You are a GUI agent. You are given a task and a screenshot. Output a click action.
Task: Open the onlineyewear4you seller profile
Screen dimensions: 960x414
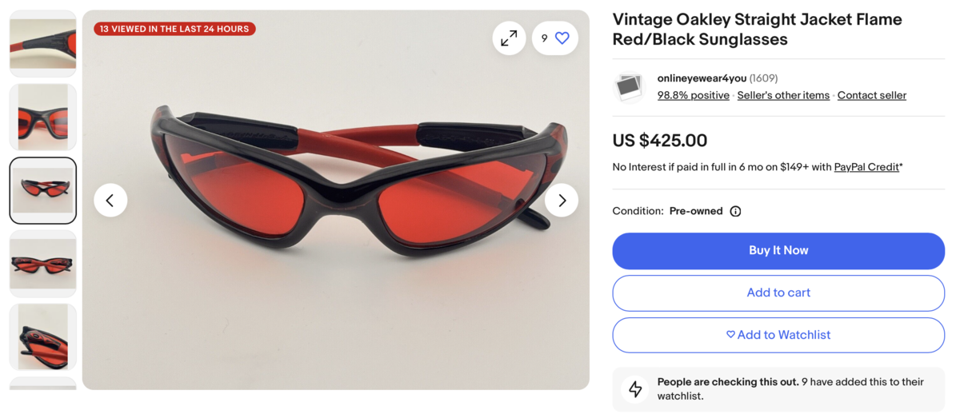(702, 78)
